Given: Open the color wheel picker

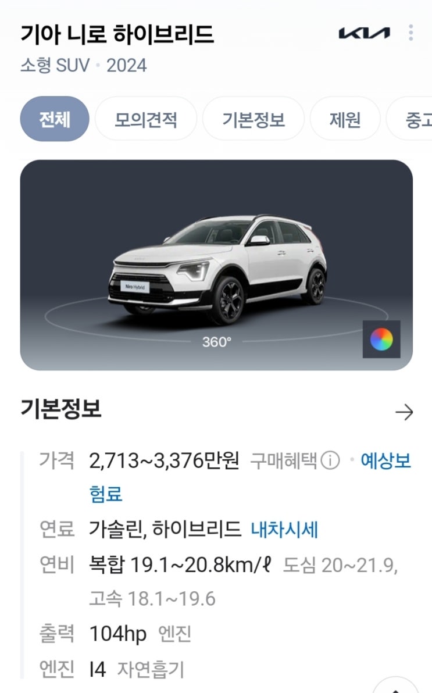Looking at the screenshot, I should tap(381, 339).
